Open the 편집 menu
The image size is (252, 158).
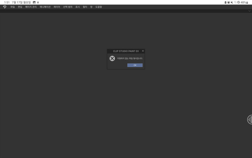point(20,7)
